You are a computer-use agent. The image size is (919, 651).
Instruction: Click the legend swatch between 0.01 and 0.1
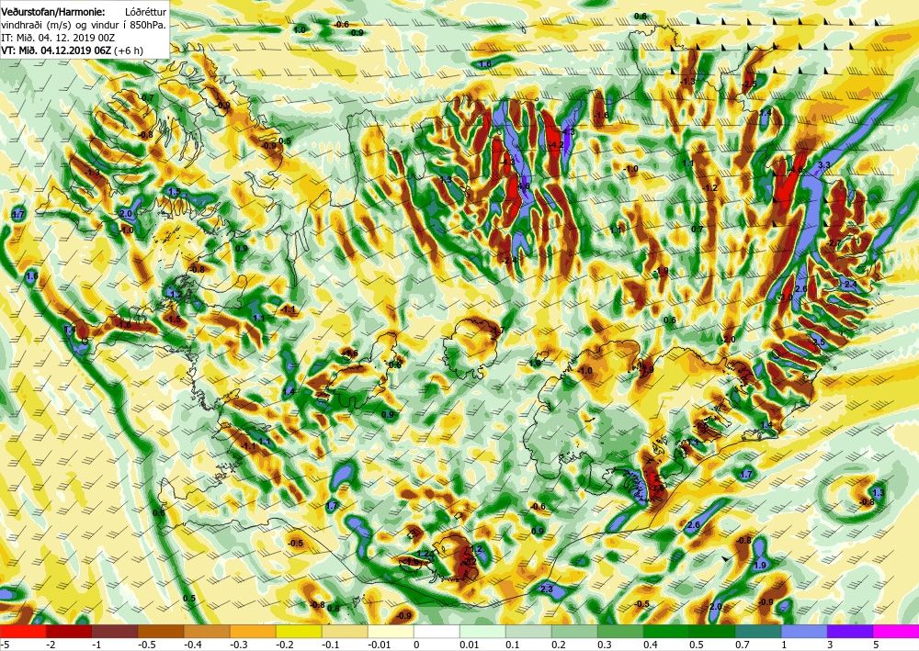(482, 631)
